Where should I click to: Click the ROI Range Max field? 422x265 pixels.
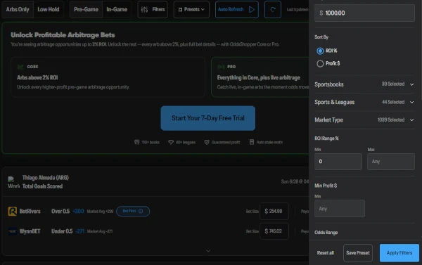coord(391,162)
